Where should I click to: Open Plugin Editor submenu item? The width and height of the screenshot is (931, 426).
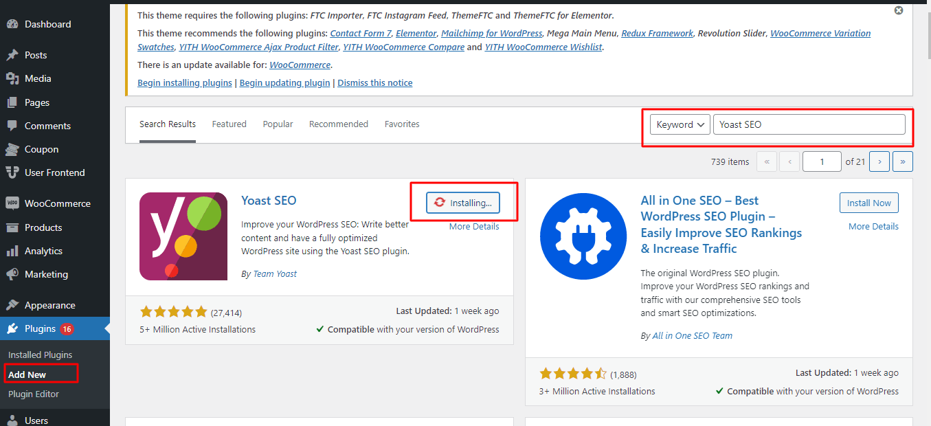coord(34,394)
